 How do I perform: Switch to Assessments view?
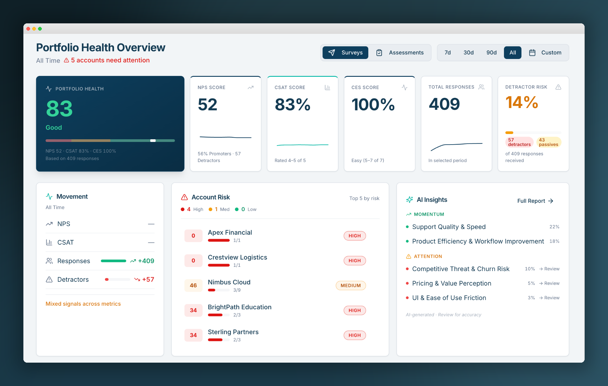400,53
